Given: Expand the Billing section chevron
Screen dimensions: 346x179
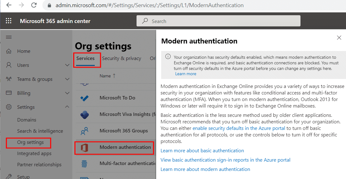Looking at the screenshot, I should click(x=67, y=93).
